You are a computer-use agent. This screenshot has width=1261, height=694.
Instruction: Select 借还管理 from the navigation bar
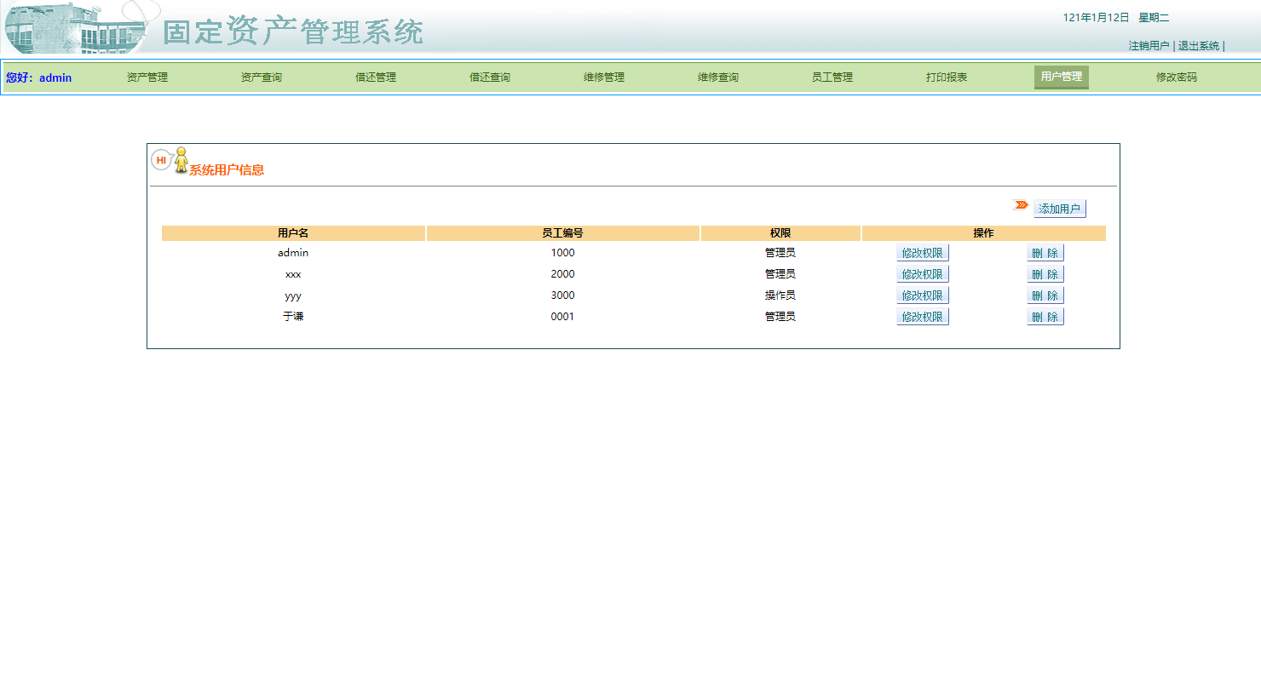375,77
